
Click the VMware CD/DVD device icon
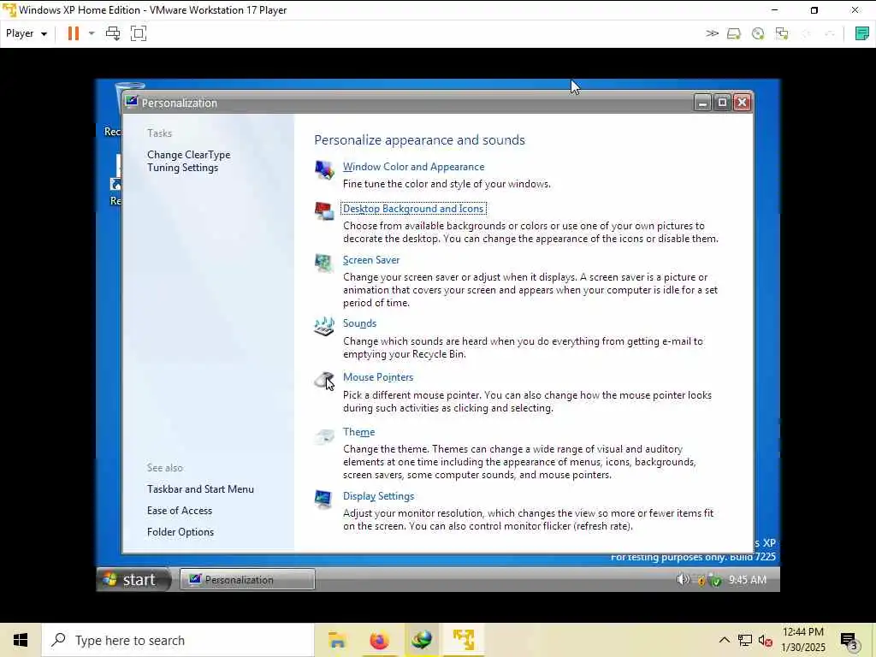coord(758,33)
